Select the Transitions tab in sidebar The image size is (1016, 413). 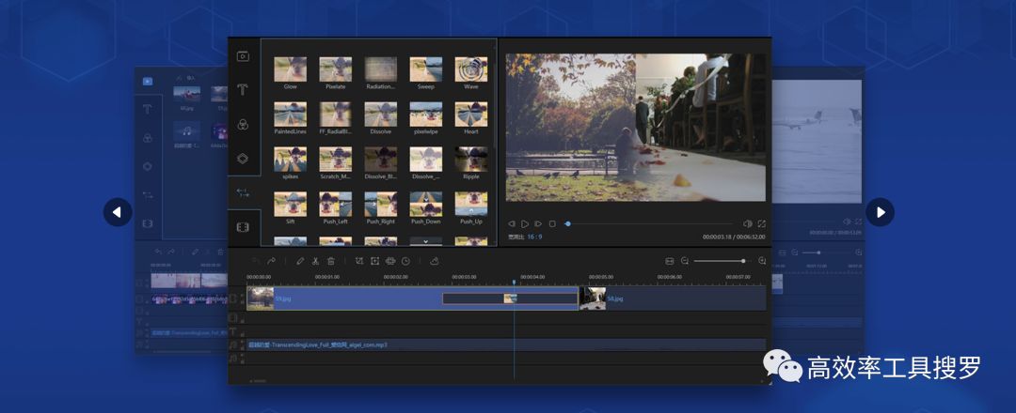(243, 192)
